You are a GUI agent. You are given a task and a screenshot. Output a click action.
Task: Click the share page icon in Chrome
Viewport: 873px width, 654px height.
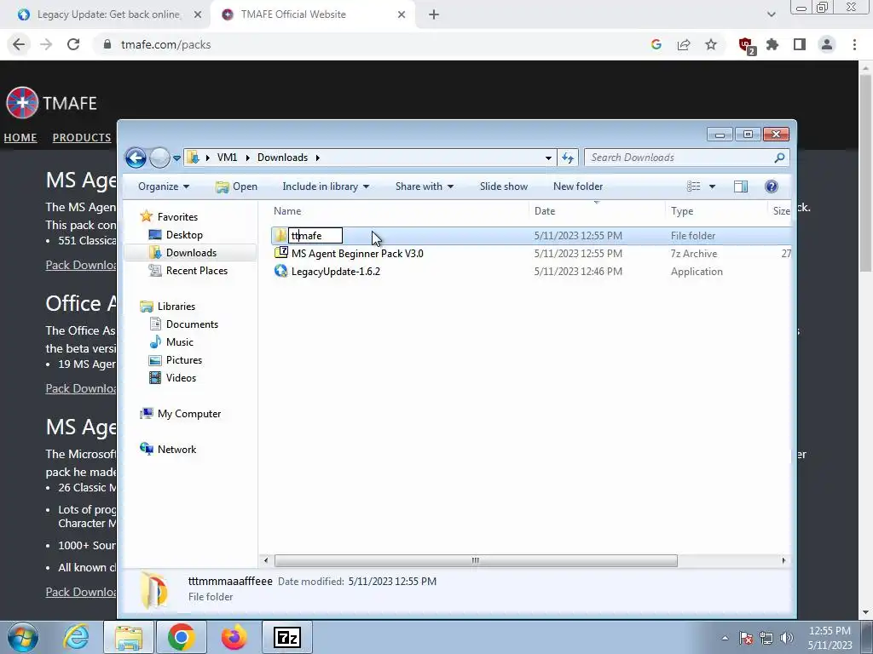click(684, 44)
